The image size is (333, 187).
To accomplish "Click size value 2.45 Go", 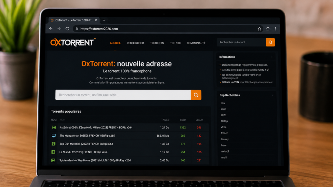I will pyautogui.click(x=165, y=160).
